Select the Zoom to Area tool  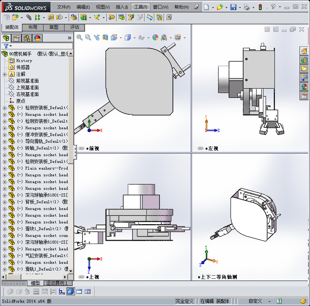88,37
